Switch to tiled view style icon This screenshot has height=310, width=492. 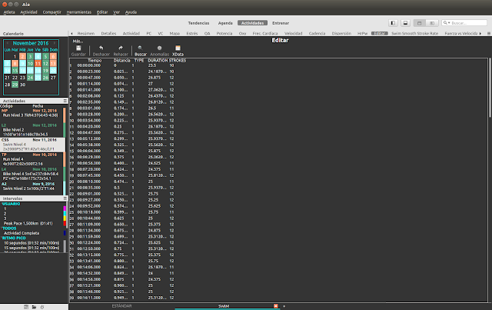(432, 23)
